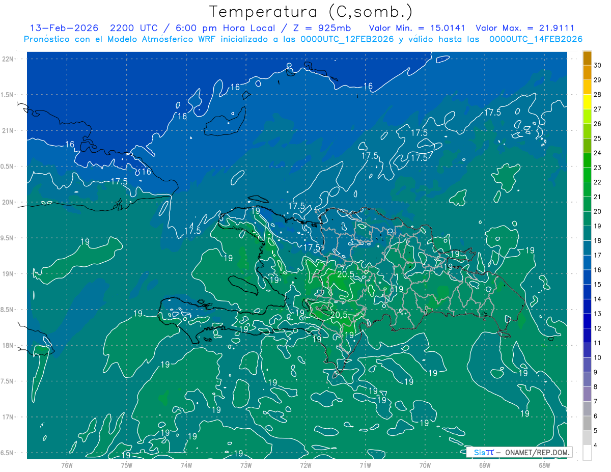Screen dimensions: 611x472
Task: Click the longitude label "68W"
Action: point(544,465)
